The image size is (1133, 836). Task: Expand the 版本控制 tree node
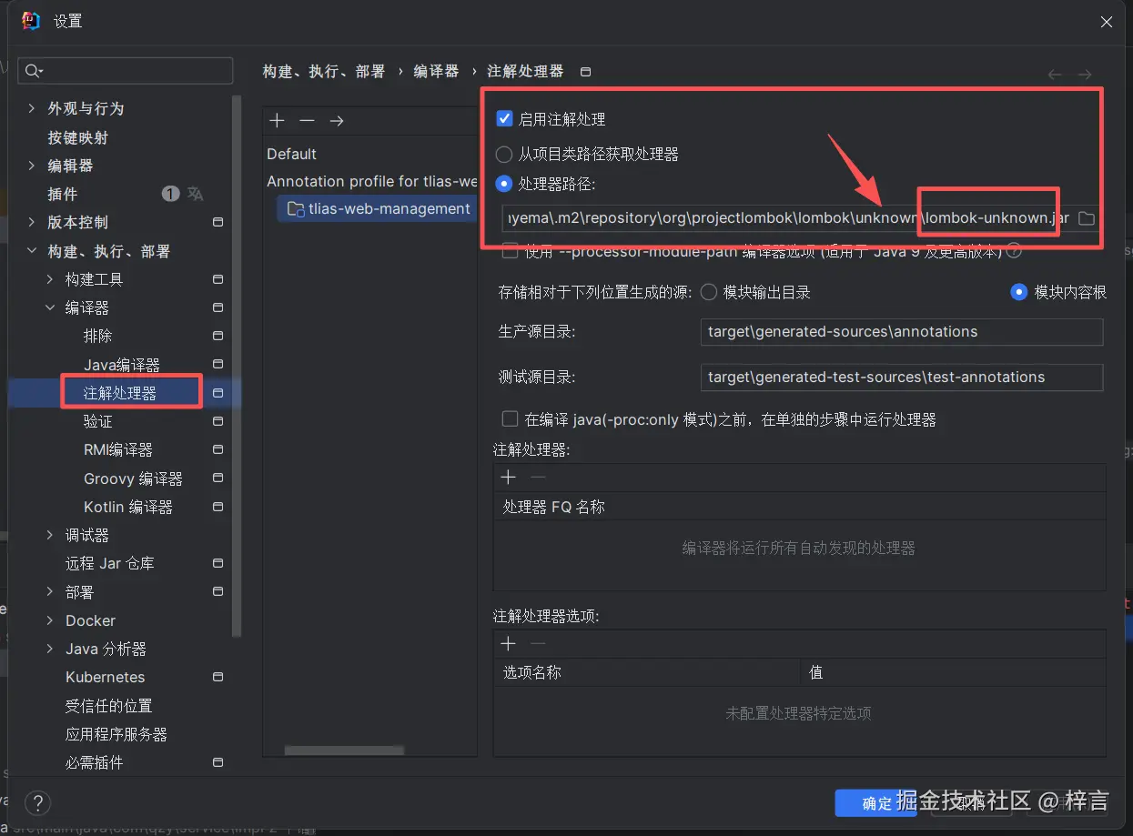32,222
